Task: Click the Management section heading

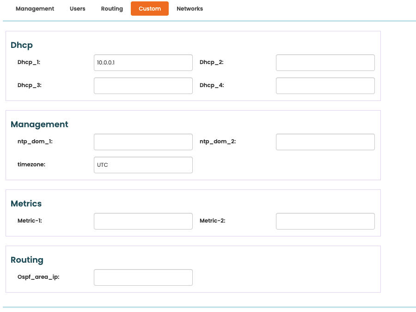Action: [39, 124]
